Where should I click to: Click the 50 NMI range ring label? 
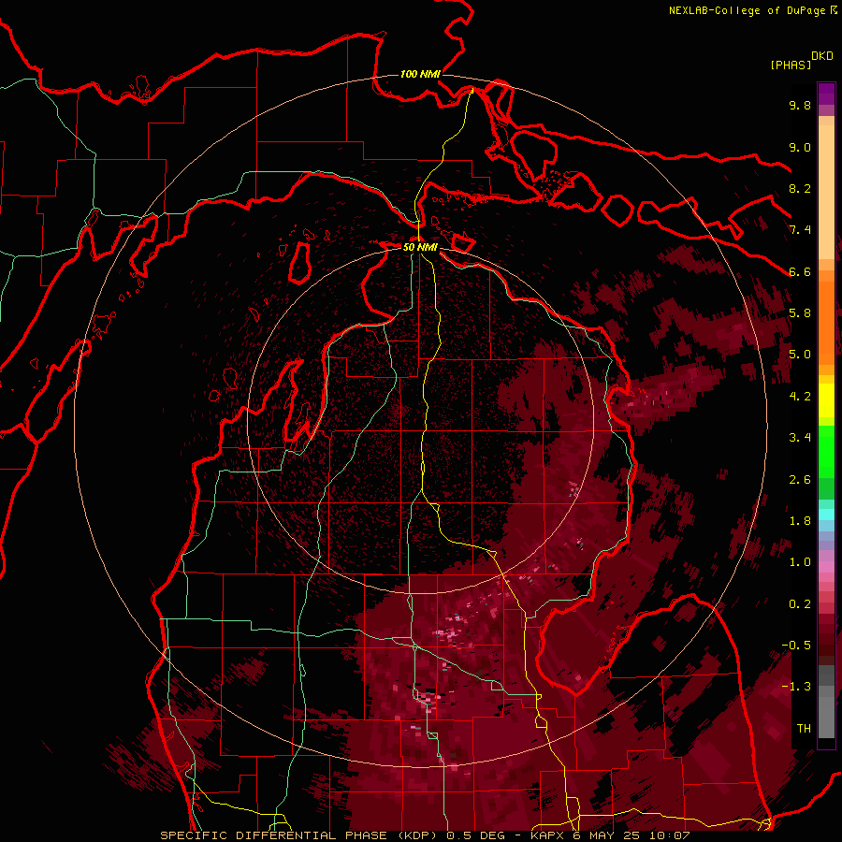[420, 247]
